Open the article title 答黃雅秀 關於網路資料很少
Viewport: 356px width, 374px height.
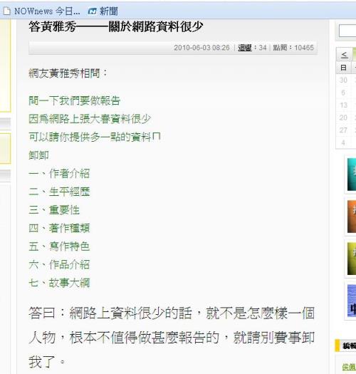tap(116, 26)
